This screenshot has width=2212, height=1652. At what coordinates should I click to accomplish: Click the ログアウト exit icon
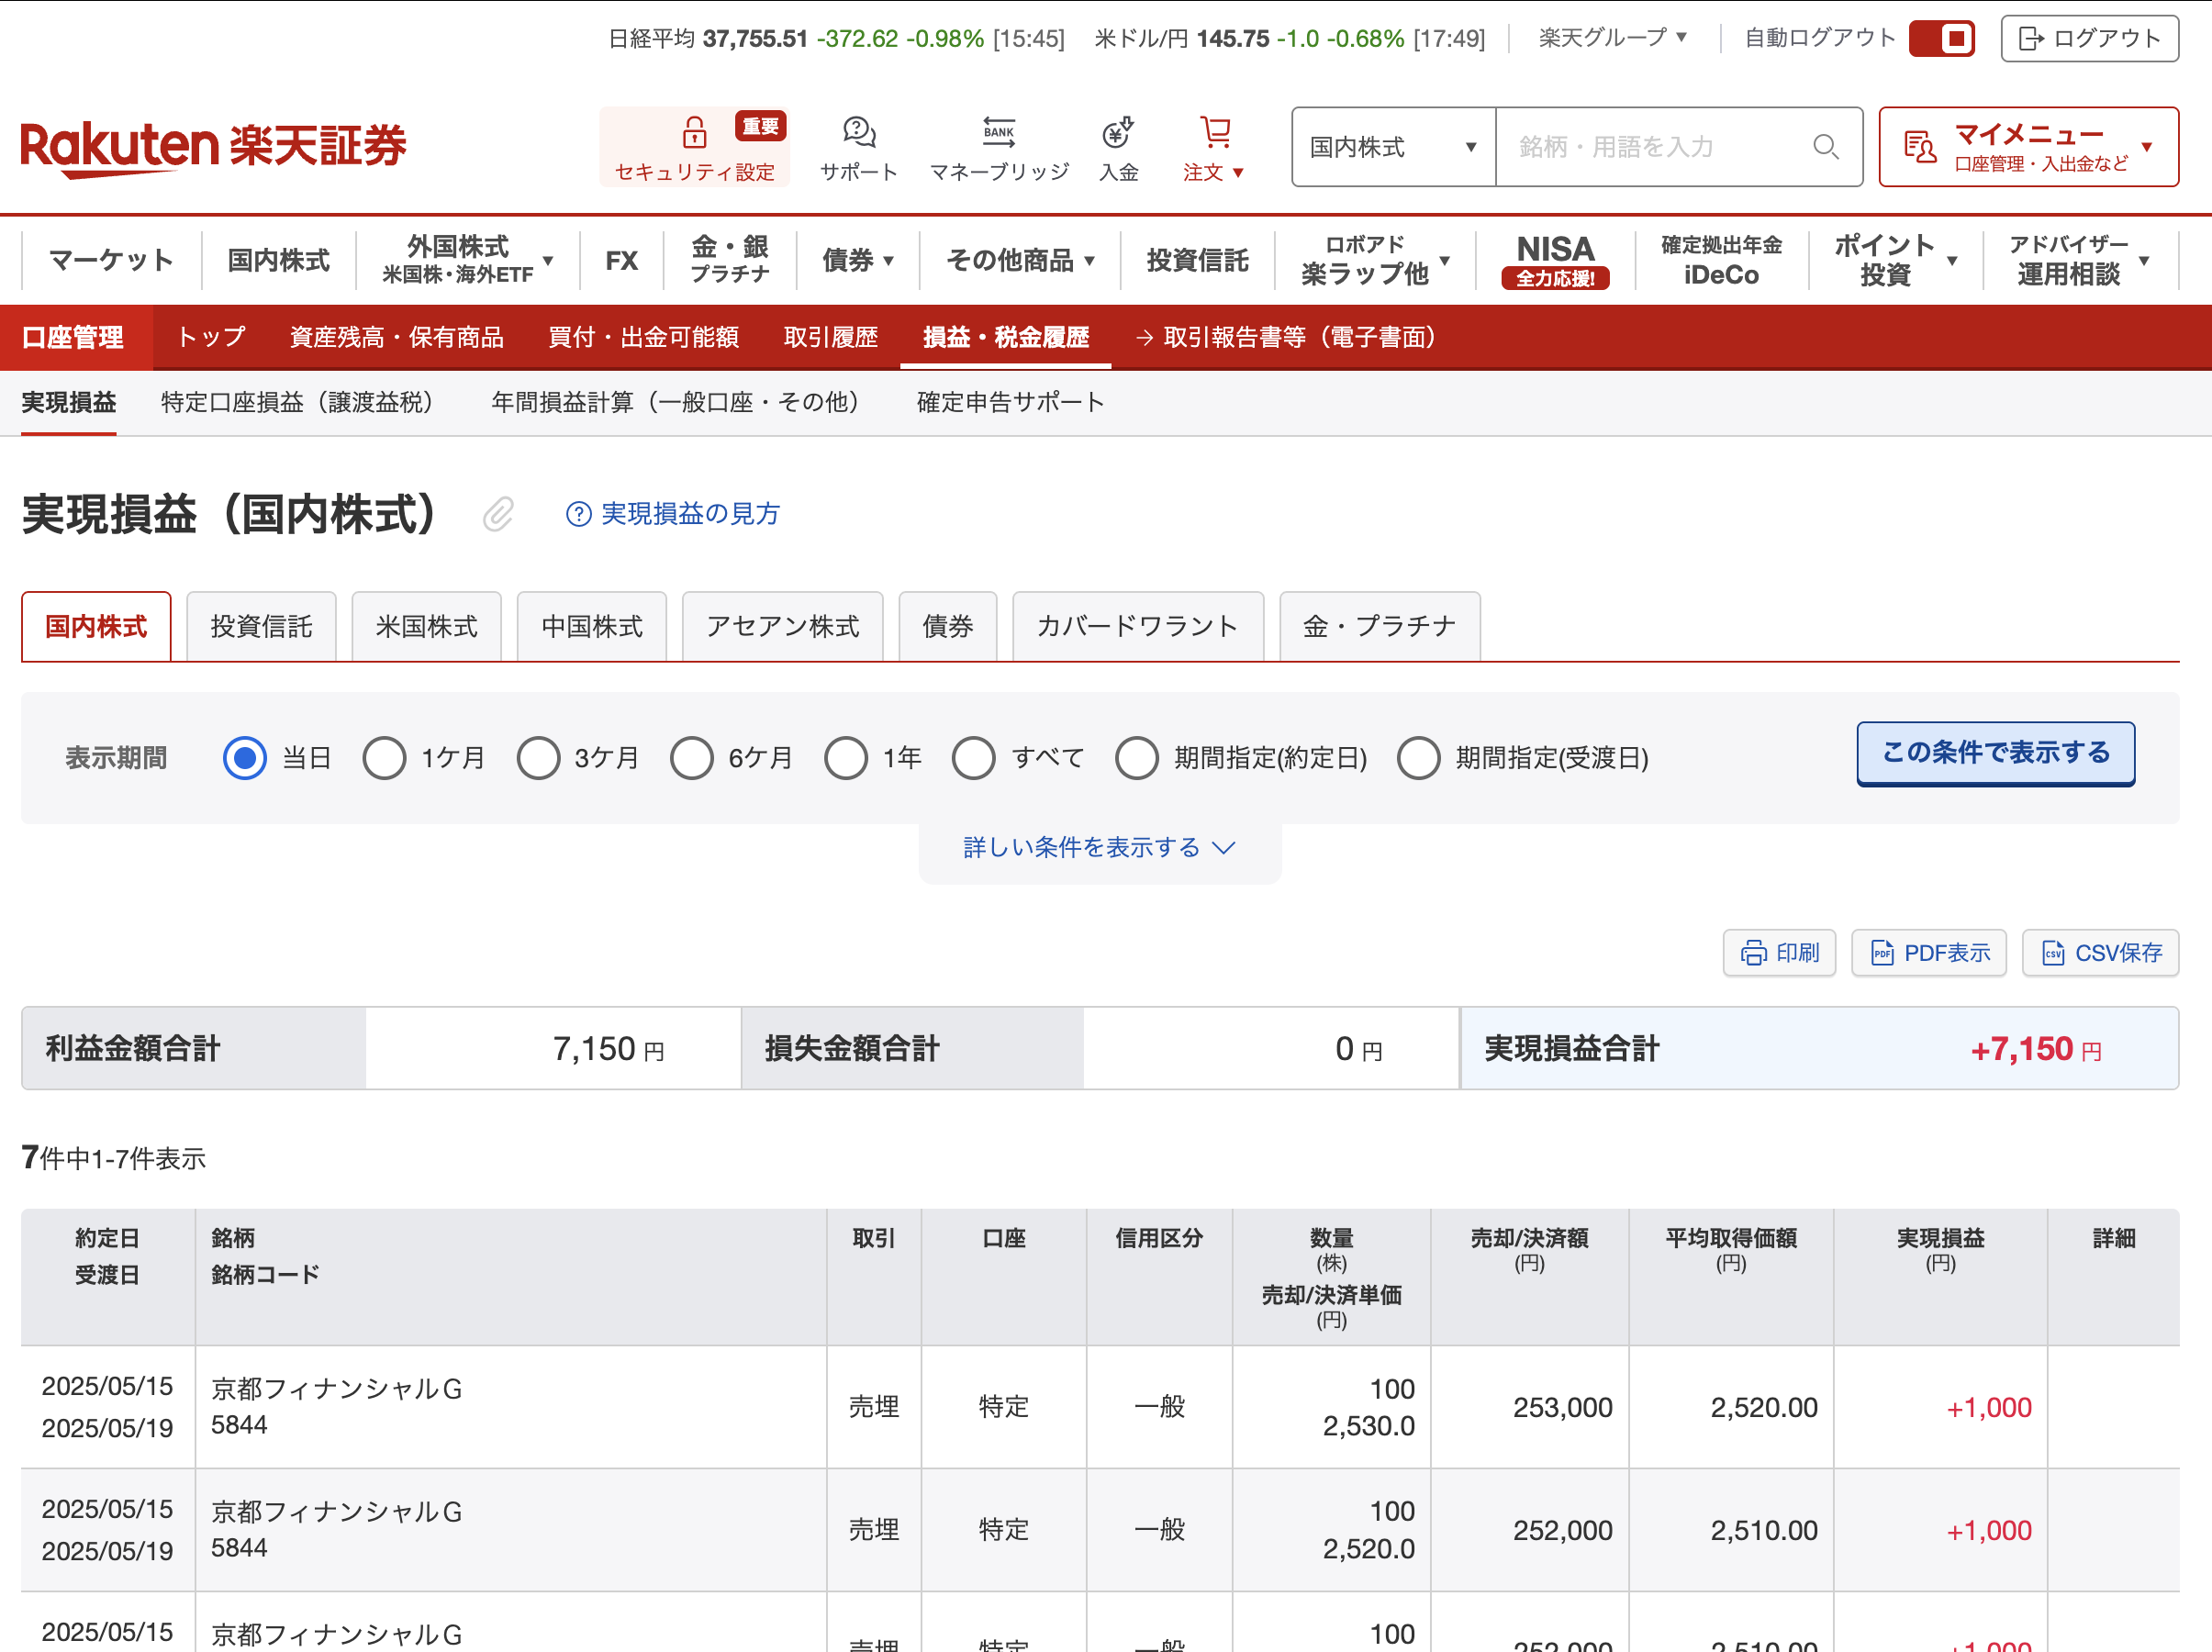2031,38
